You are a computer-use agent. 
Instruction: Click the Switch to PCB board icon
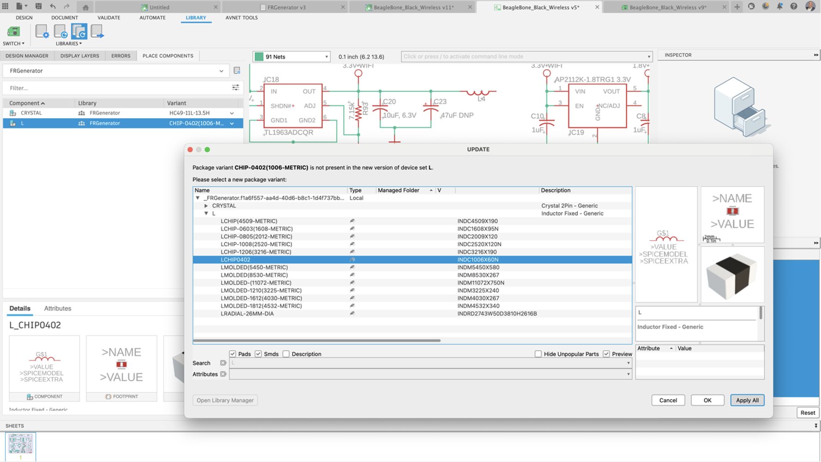coord(13,32)
